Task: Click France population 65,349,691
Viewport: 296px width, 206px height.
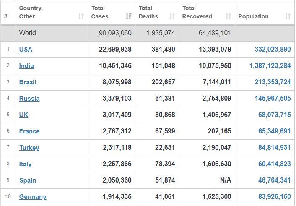Action: [275, 131]
